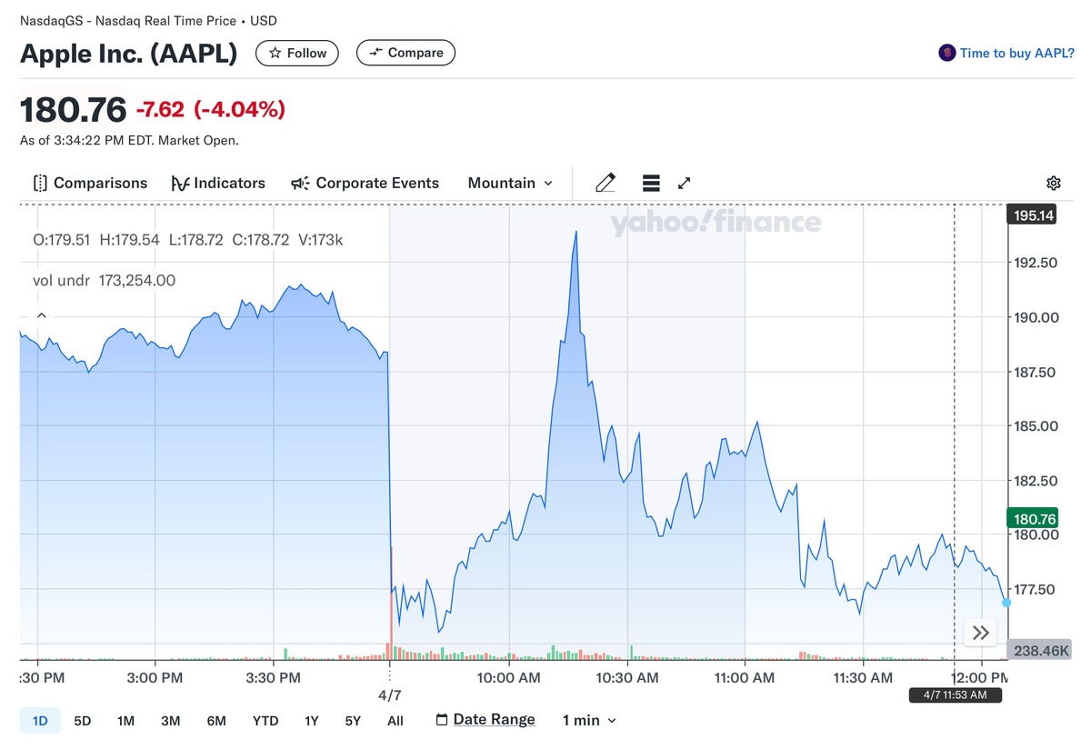Select the 1D range tab

[x=40, y=721]
